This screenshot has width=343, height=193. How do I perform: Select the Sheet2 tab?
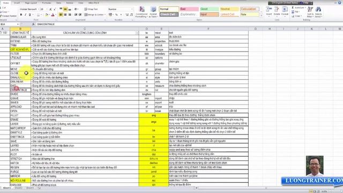(x=18, y=188)
